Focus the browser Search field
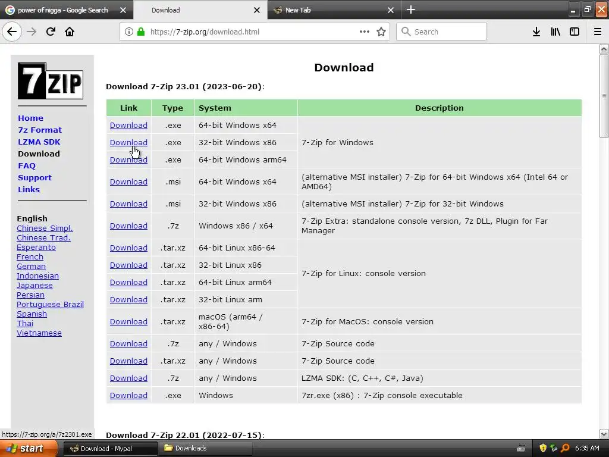 click(441, 32)
